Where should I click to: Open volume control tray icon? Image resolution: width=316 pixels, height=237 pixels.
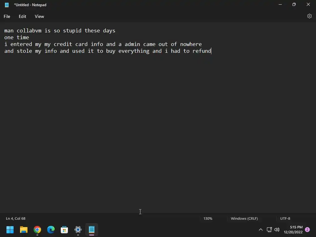click(x=277, y=230)
